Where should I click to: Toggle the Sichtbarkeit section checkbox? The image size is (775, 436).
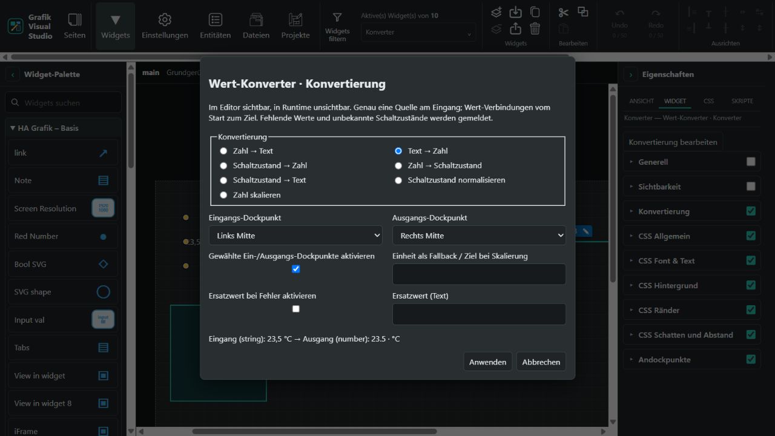[x=751, y=187]
